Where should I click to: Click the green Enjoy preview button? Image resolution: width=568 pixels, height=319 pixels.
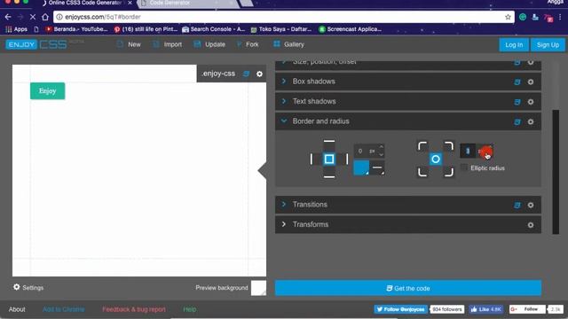47,90
